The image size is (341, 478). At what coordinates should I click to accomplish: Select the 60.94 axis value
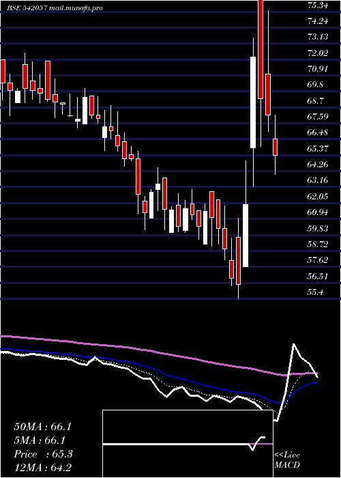318,212
